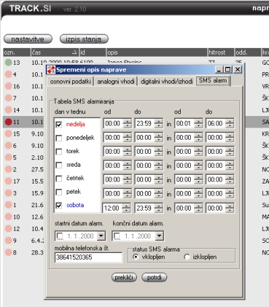
Task: Check the četrtek checkbox
Action: pos(59,179)
